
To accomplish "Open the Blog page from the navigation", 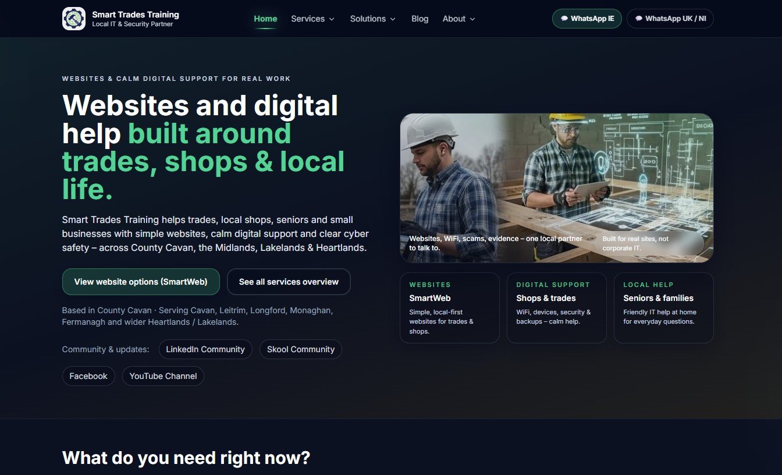I will point(420,19).
